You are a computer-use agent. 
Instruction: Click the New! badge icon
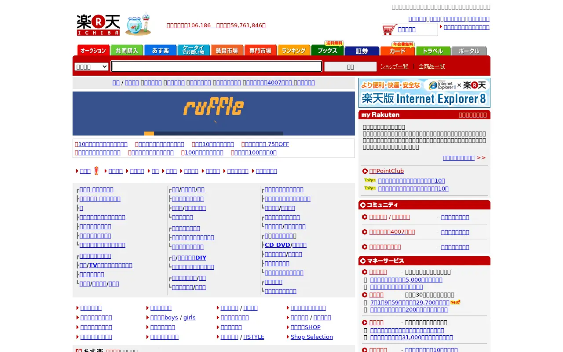[455, 302]
